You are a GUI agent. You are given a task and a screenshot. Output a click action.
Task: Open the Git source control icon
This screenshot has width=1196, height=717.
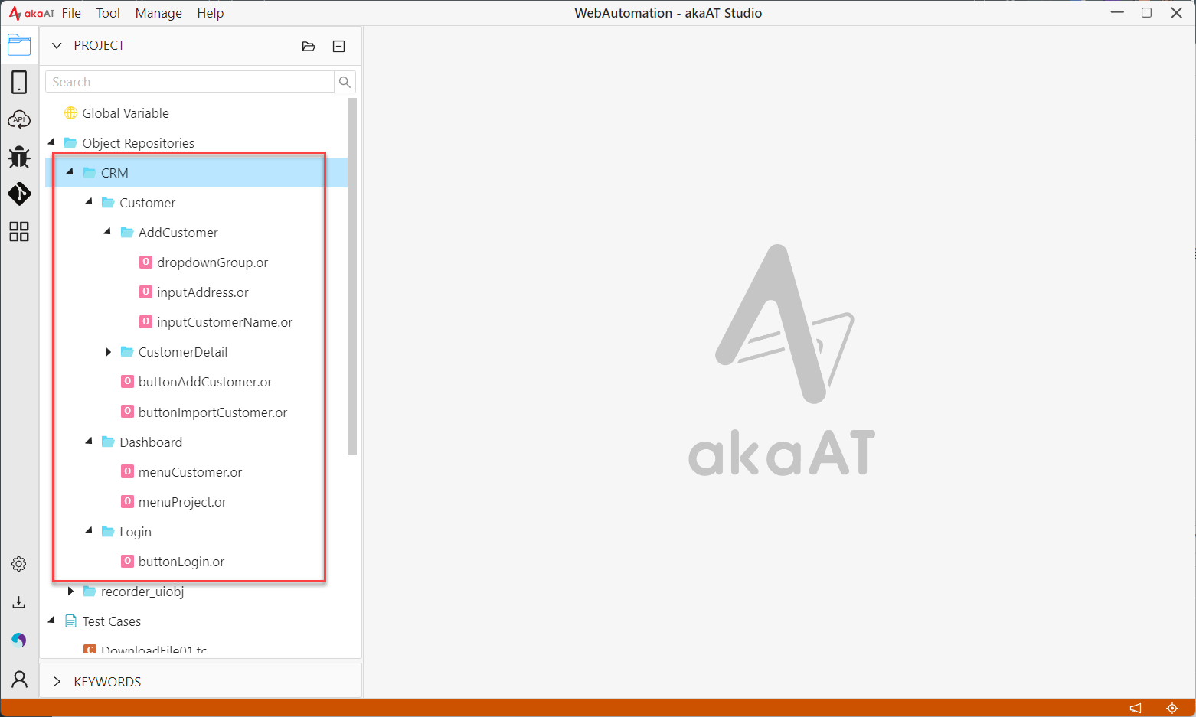(x=19, y=194)
